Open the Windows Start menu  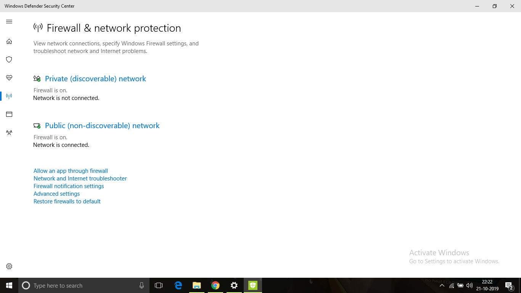click(x=9, y=285)
